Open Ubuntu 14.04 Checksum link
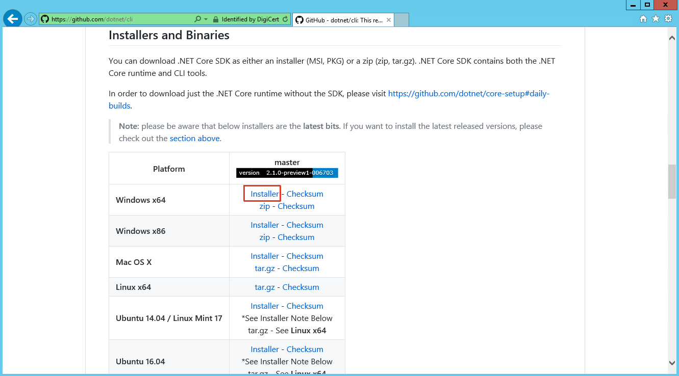 tap(305, 306)
